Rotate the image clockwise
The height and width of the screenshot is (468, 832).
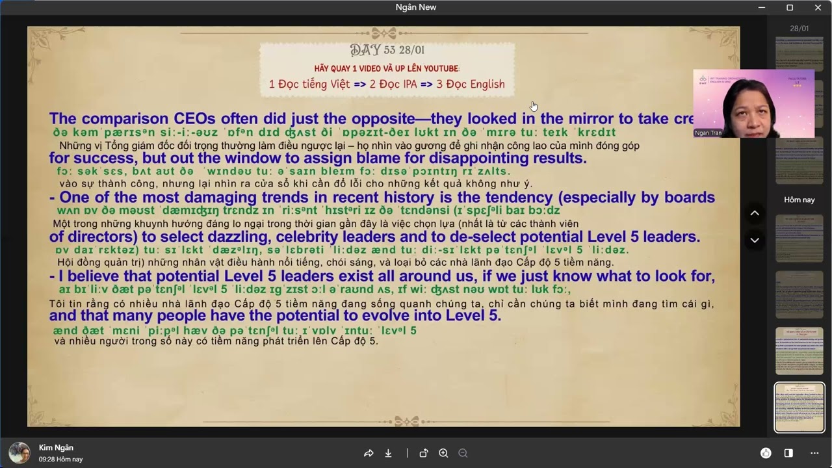click(424, 453)
